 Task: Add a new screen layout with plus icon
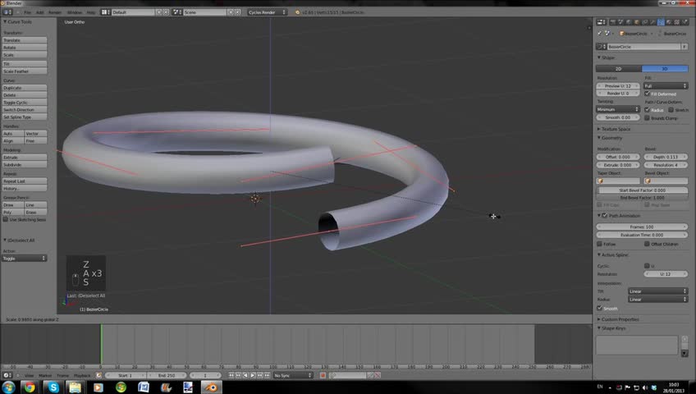click(158, 12)
